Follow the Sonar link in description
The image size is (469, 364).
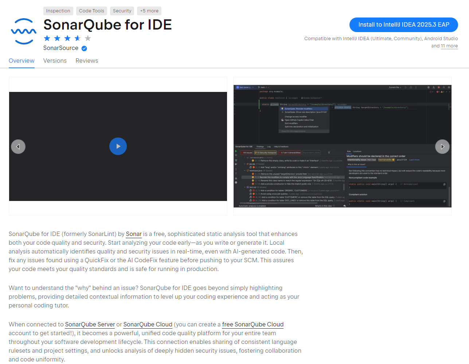[134, 234]
